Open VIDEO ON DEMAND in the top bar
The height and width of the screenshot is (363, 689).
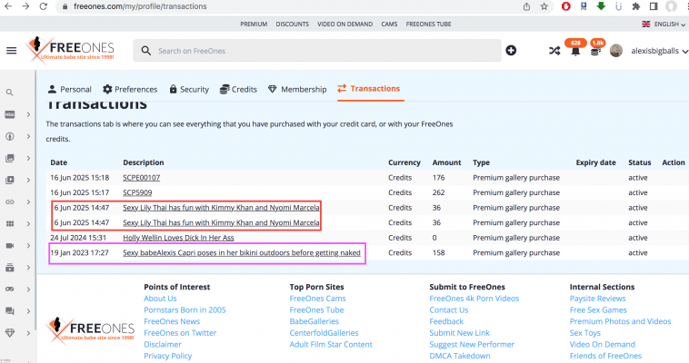click(344, 25)
